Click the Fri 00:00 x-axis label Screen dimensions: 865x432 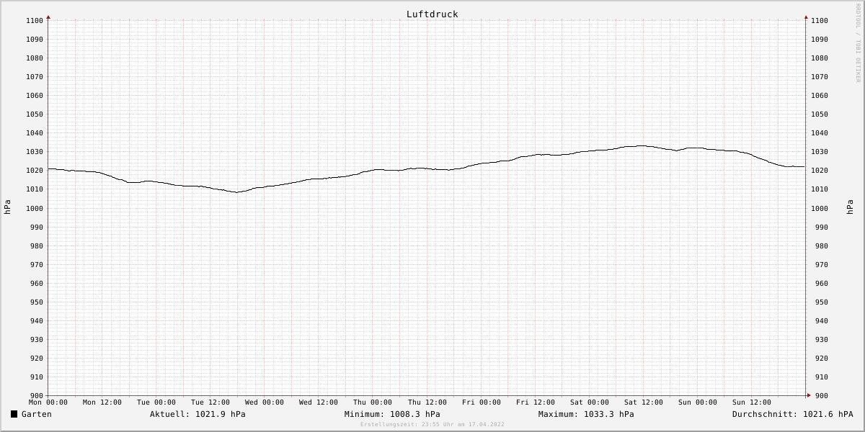(x=482, y=402)
